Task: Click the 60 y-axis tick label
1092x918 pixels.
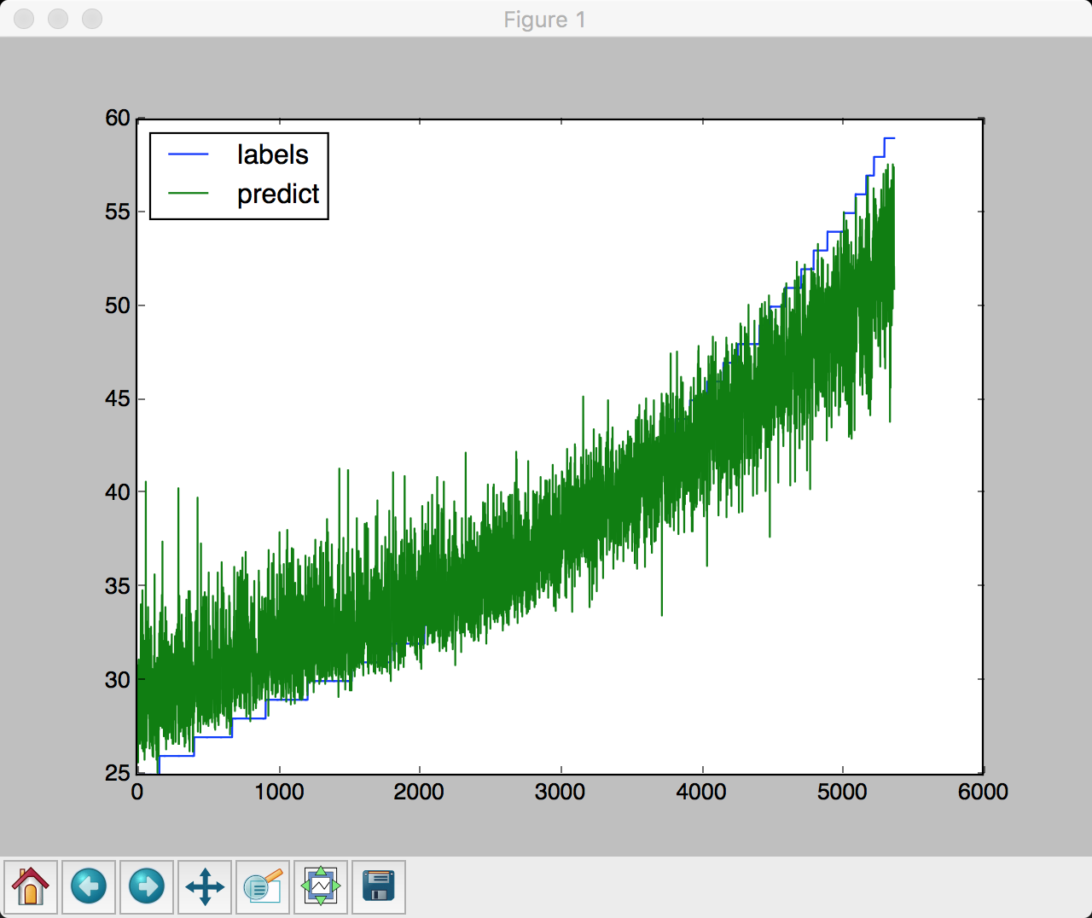Action: tap(118, 119)
